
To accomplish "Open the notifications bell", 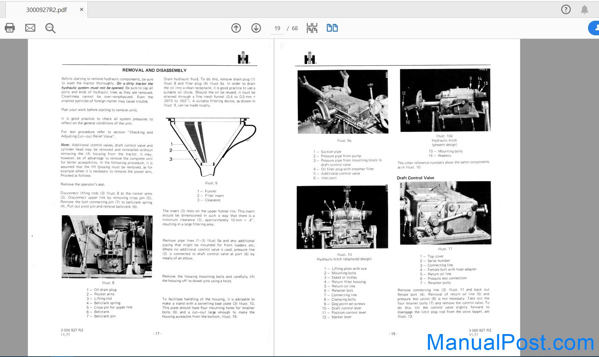I will pyautogui.click(x=584, y=9).
